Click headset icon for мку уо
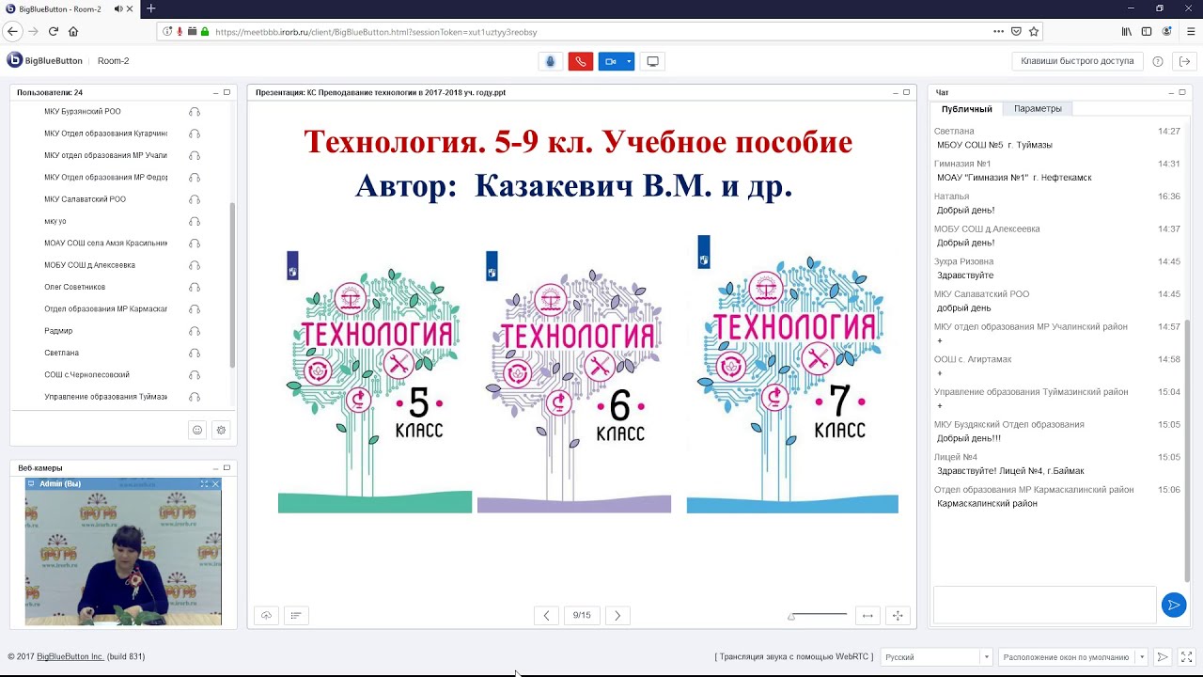 coord(195,221)
